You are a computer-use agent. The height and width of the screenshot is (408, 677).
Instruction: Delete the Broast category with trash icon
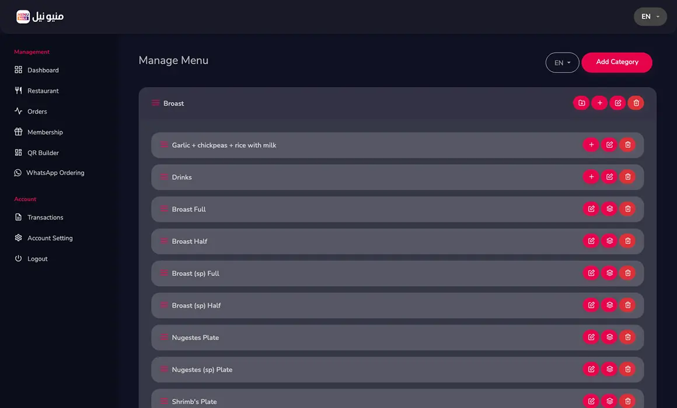636,103
